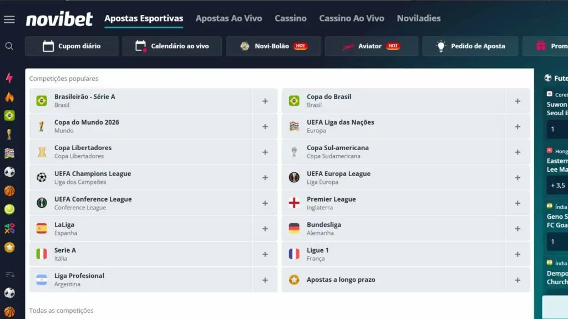This screenshot has height=319, width=568.
Task: Open the Apostas Ao Vivo tab
Action: pyautogui.click(x=229, y=18)
